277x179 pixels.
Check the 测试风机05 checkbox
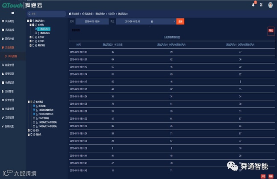coord(36,33)
